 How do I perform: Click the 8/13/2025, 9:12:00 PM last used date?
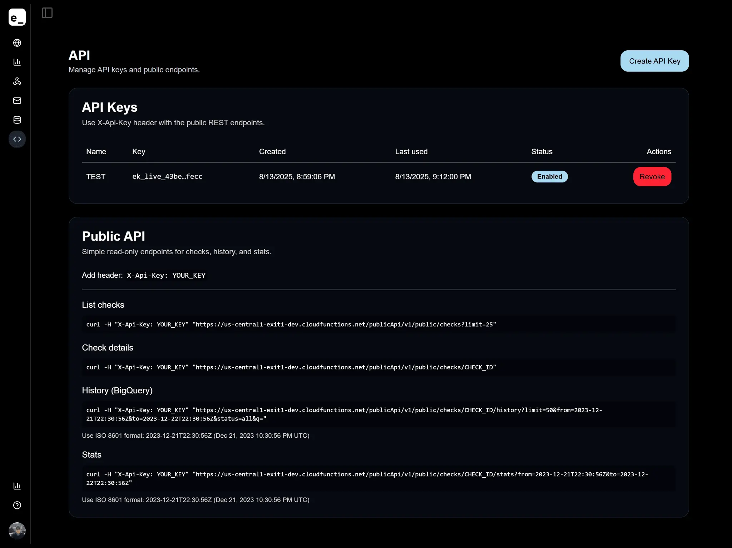433,177
